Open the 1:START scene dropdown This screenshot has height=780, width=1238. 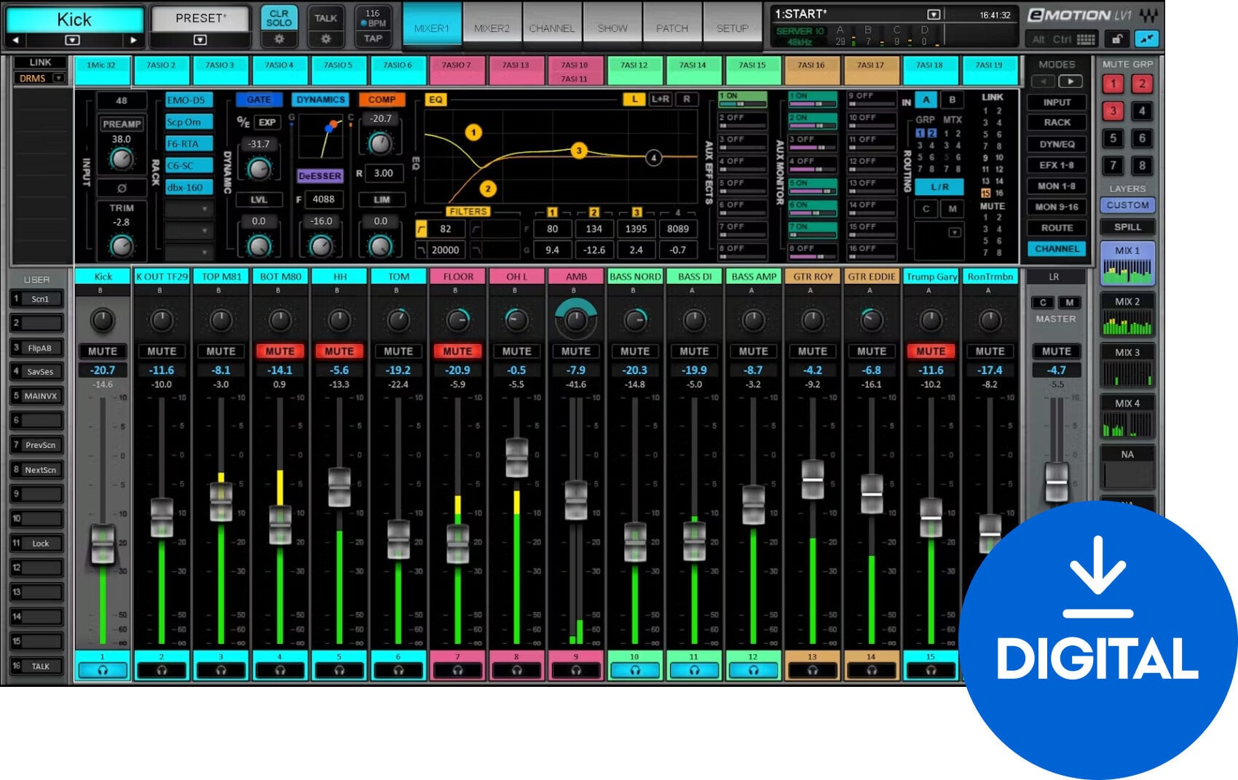(934, 12)
